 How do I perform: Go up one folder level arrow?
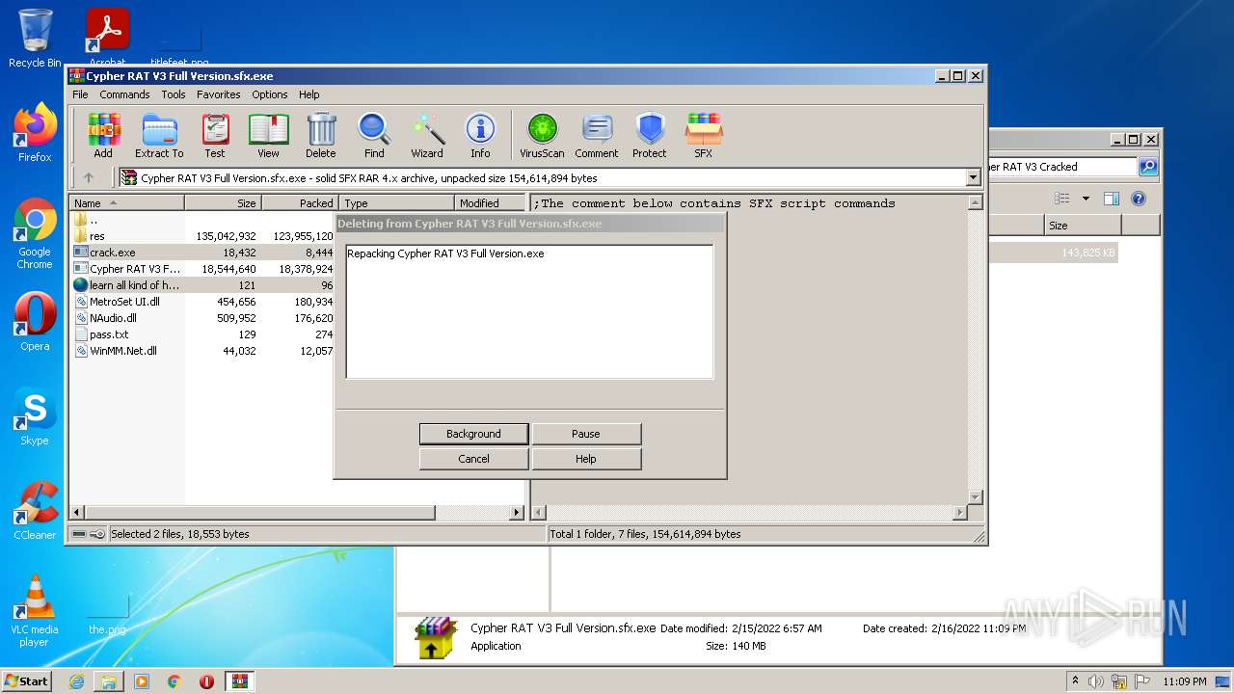[x=89, y=177]
